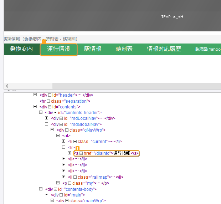
Task: Expand the li class="current" node
Action: [63, 141]
